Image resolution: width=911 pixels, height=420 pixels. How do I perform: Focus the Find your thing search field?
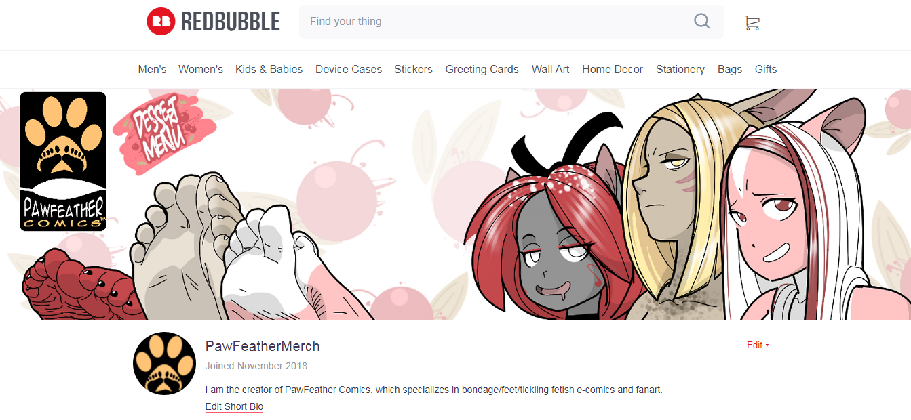492,22
